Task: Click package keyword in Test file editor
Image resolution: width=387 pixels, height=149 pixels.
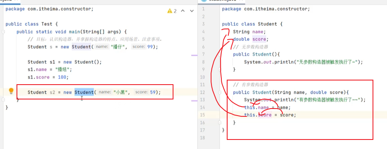Action: pyautogui.click(x=15, y=9)
